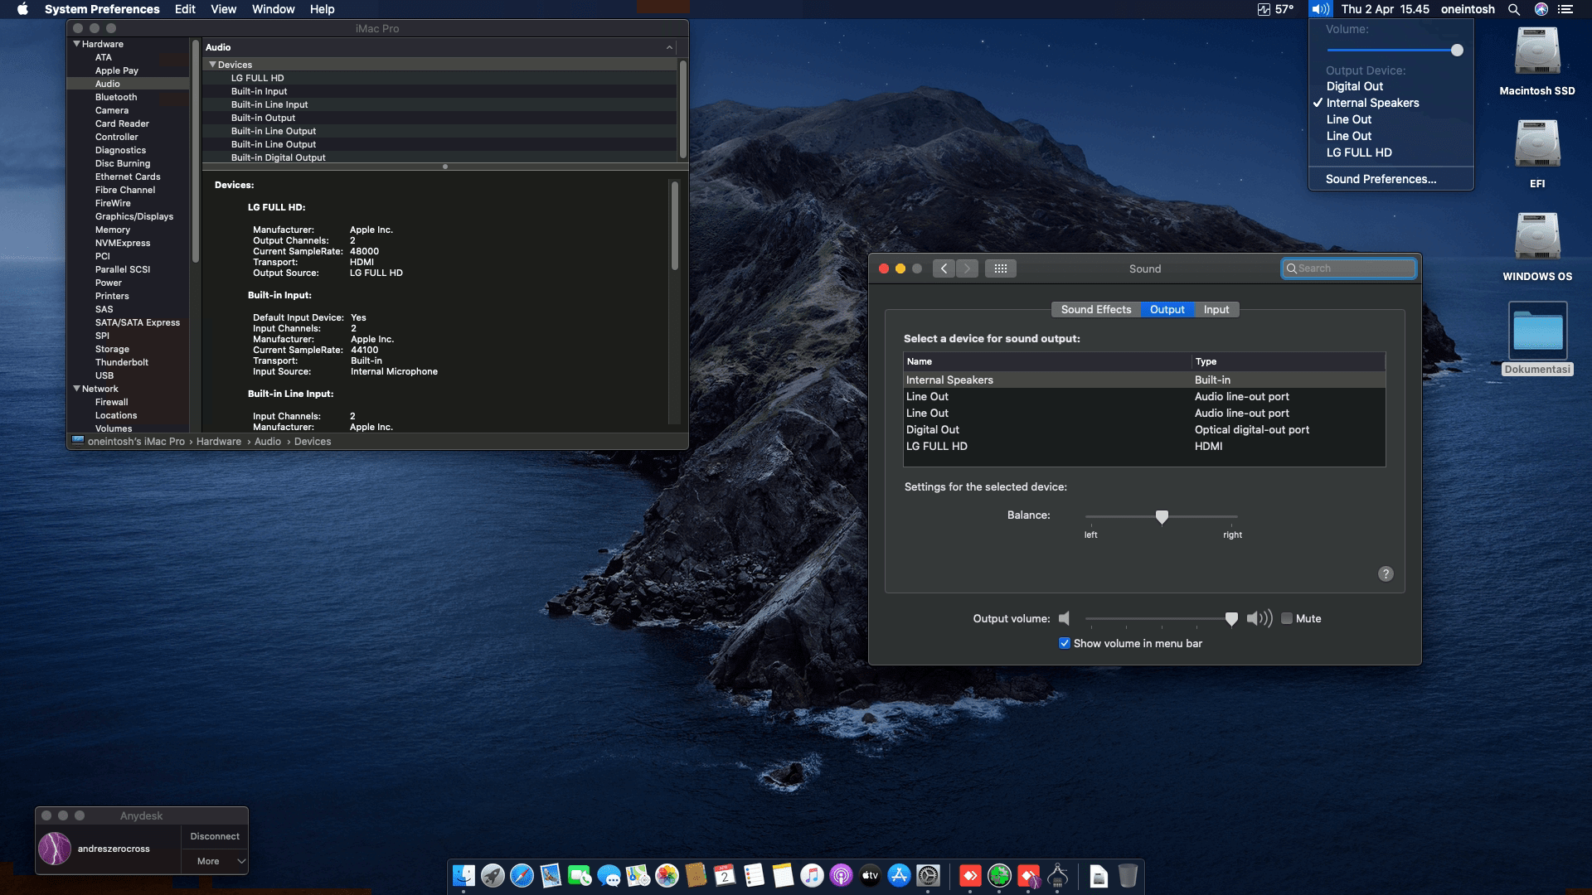Viewport: 1592px width, 895px height.
Task: Open Messages from the Dock
Action: 609,875
